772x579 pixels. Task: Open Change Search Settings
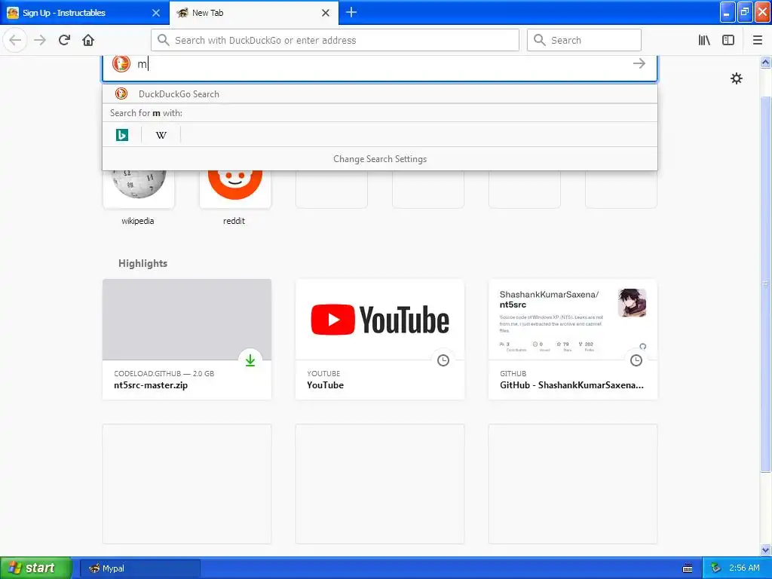(x=380, y=159)
